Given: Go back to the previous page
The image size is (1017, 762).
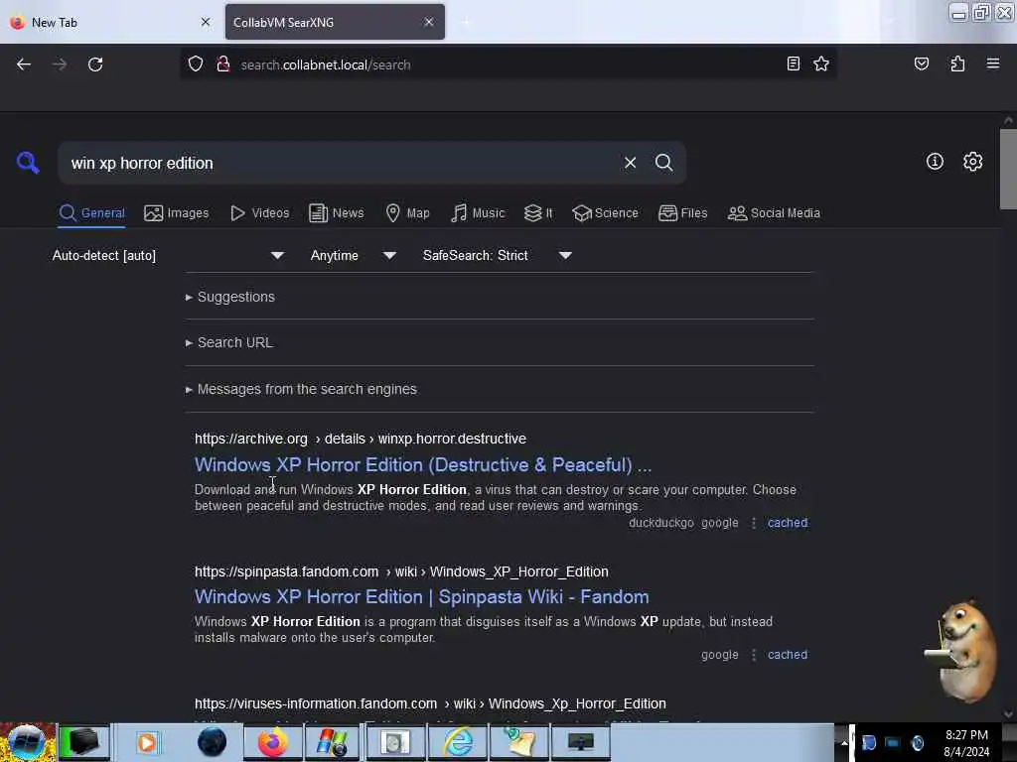Looking at the screenshot, I should tap(24, 64).
